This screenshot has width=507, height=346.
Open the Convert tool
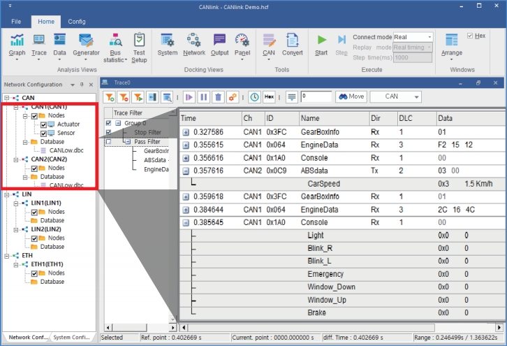(x=293, y=44)
